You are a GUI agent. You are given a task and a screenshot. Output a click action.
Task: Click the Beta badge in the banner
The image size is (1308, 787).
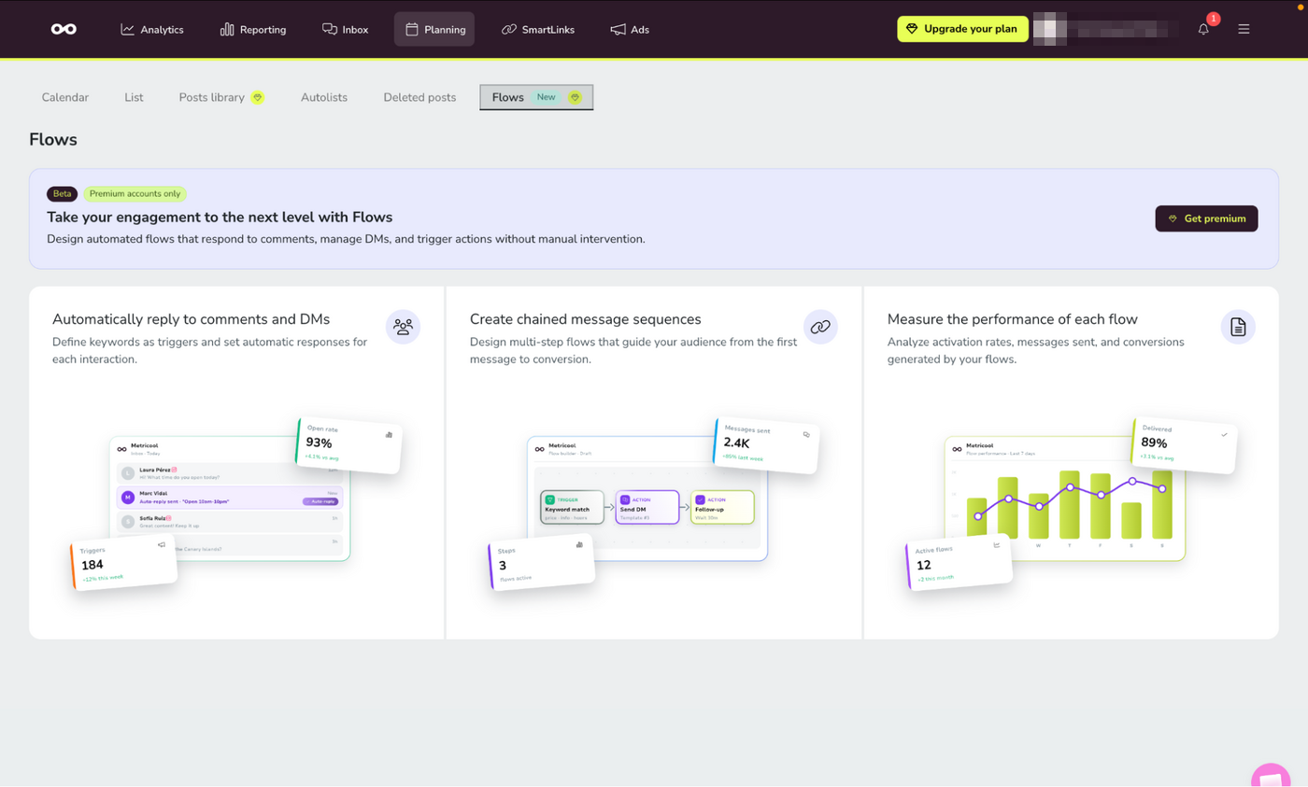tap(63, 194)
